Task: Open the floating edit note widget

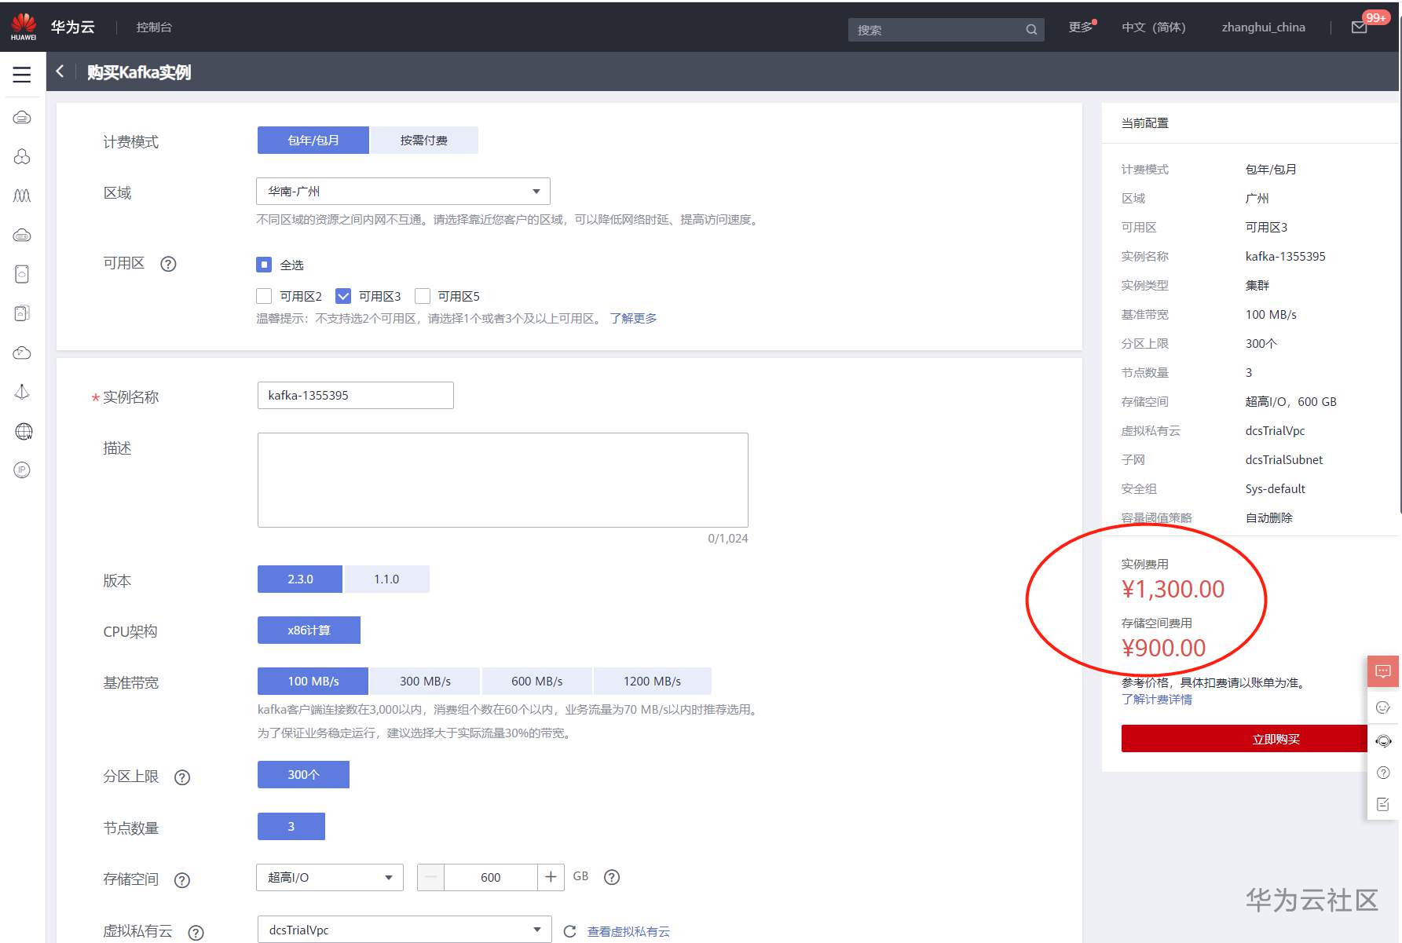Action: click(x=1383, y=804)
